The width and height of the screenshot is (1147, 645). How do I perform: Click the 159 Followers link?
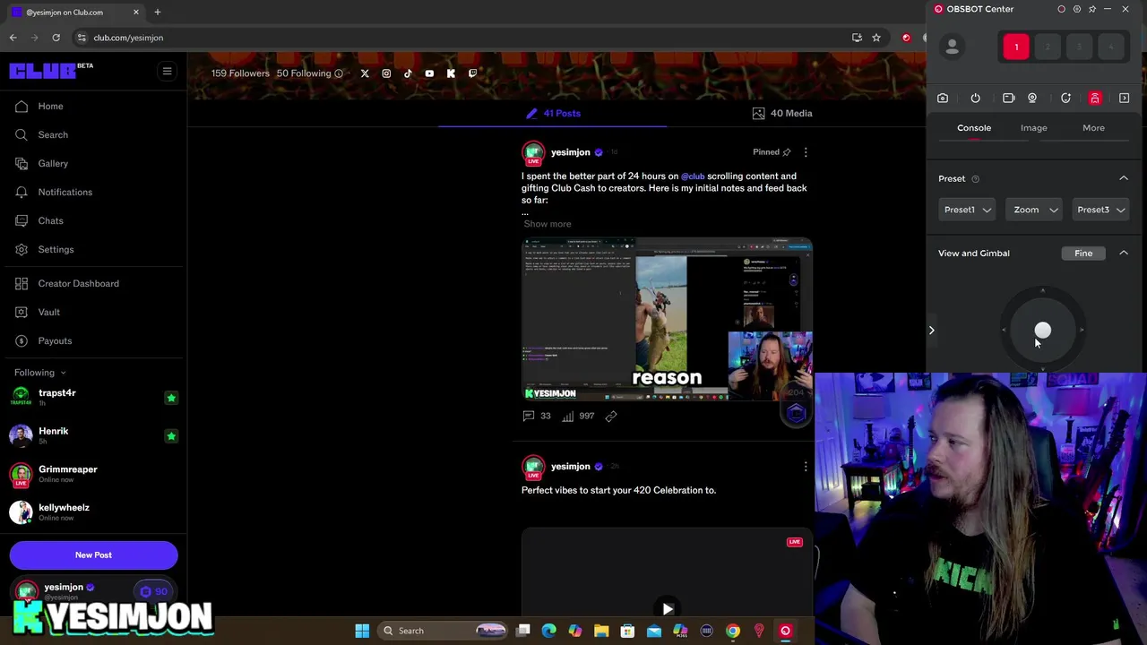pos(240,73)
